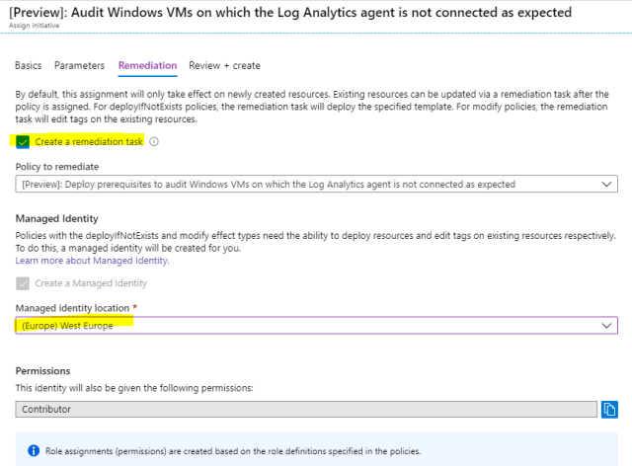
Task: Go to the Review + create tab
Action: [x=224, y=66]
